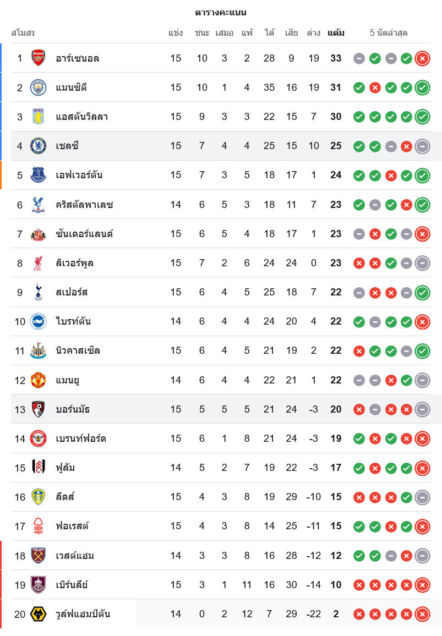Click the Chelsea club crest icon
Image resolution: width=442 pixels, height=636 pixels.
coord(38,146)
